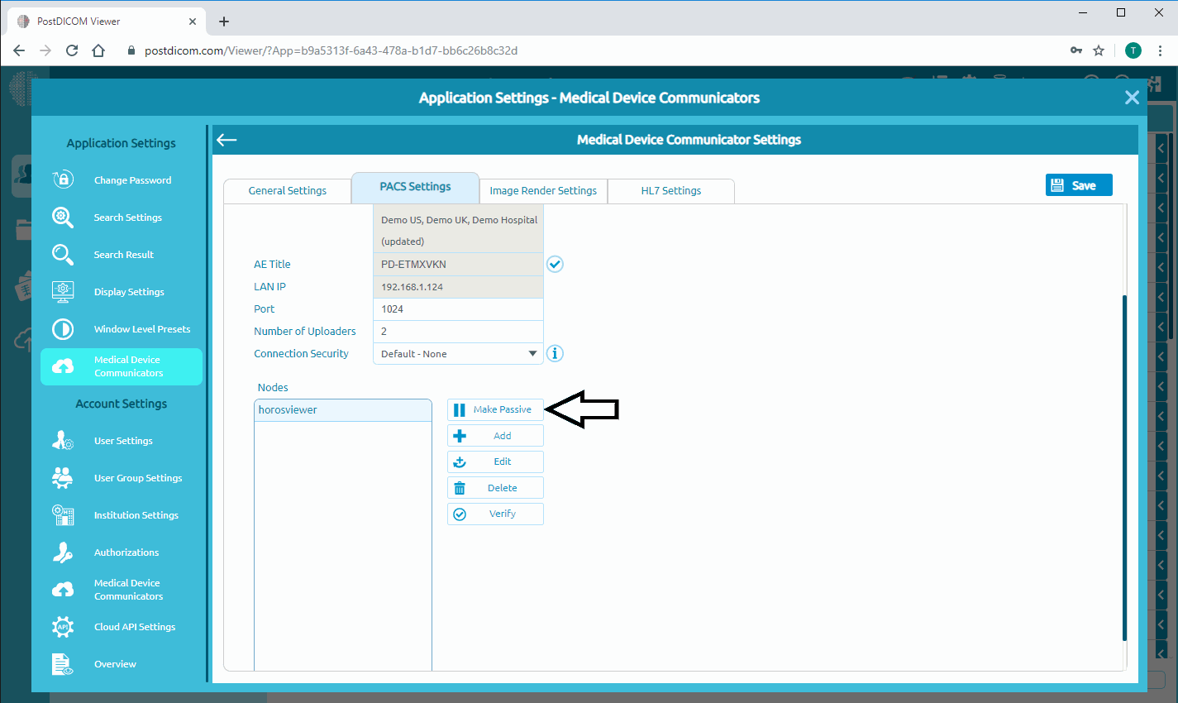The height and width of the screenshot is (703, 1178).
Task: Click the Authorizations key icon
Action: [x=63, y=552]
